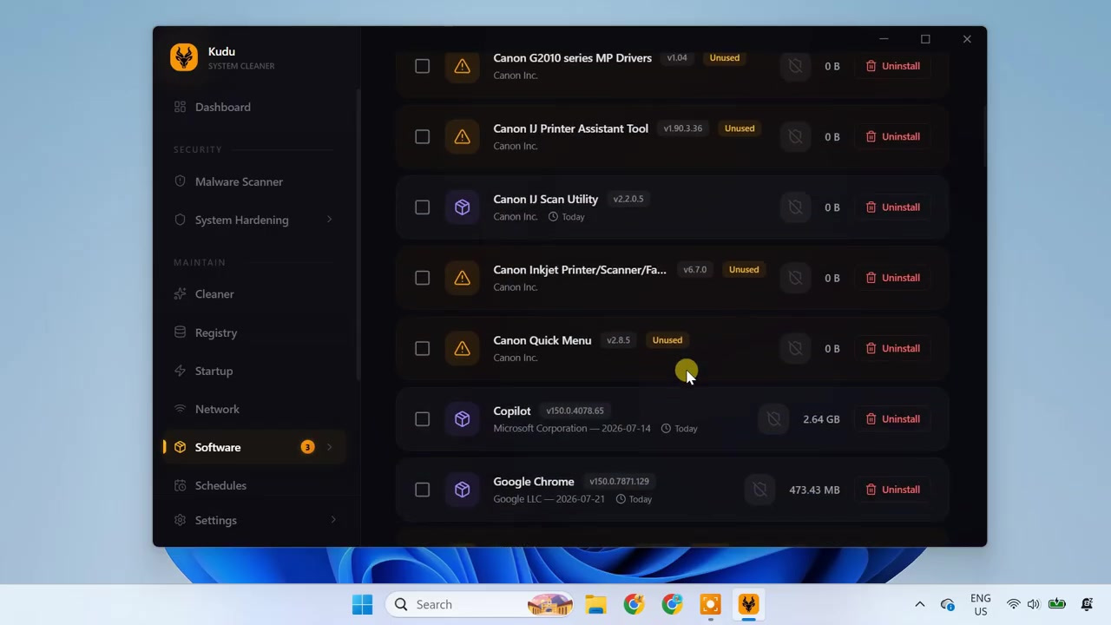Check the Canon IJ Scan Utility checkbox

tap(422, 207)
